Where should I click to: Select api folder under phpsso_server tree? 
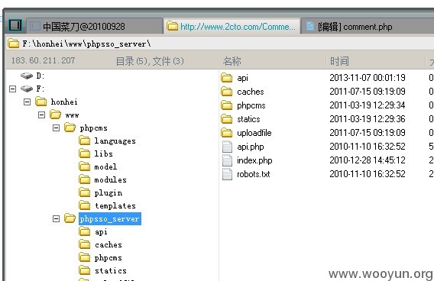(101, 232)
